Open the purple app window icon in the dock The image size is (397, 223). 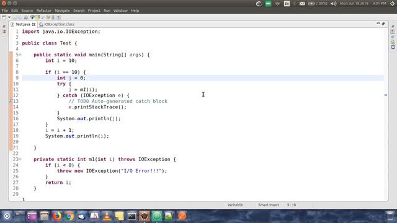coord(32,216)
